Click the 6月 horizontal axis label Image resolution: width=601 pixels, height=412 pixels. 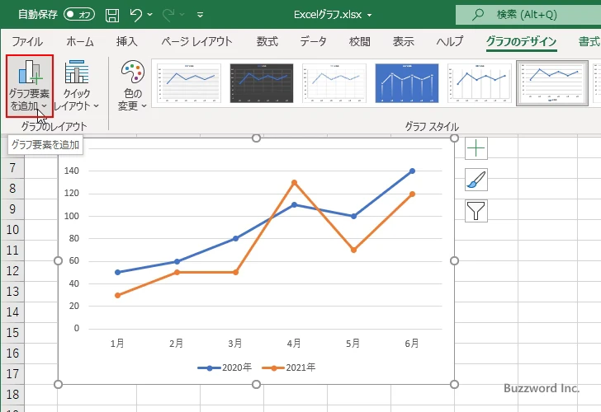(x=412, y=343)
